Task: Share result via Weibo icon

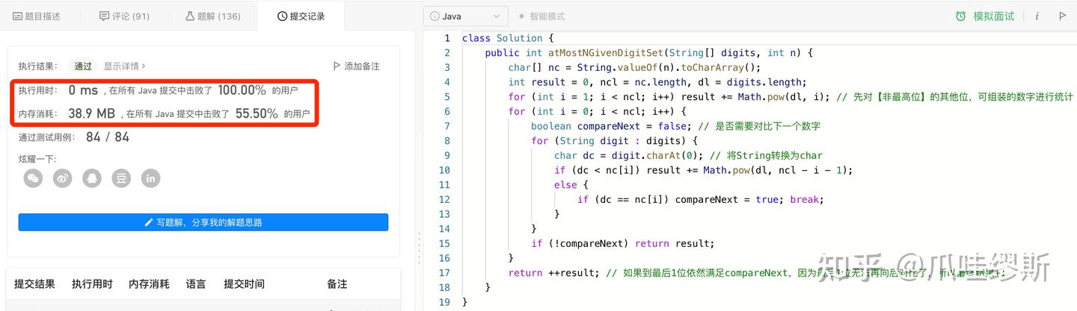Action: coord(63,178)
